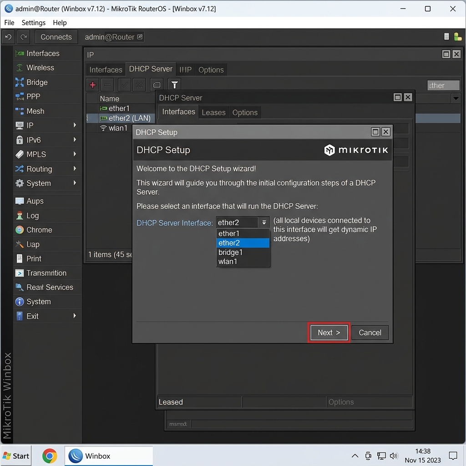Screen dimensions: 466x466
Task: Expand the Routing submenu arrow
Action: pyautogui.click(x=75, y=168)
